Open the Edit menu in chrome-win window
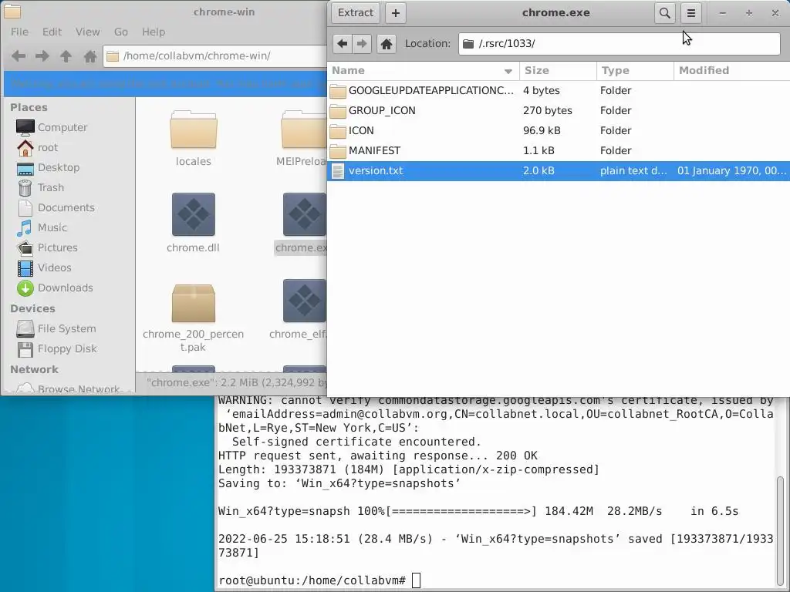This screenshot has height=592, width=790. [52, 32]
